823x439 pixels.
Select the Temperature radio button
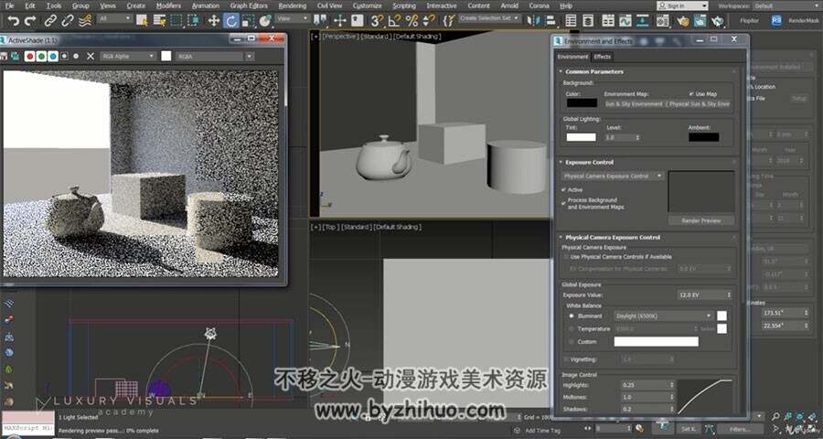click(572, 328)
